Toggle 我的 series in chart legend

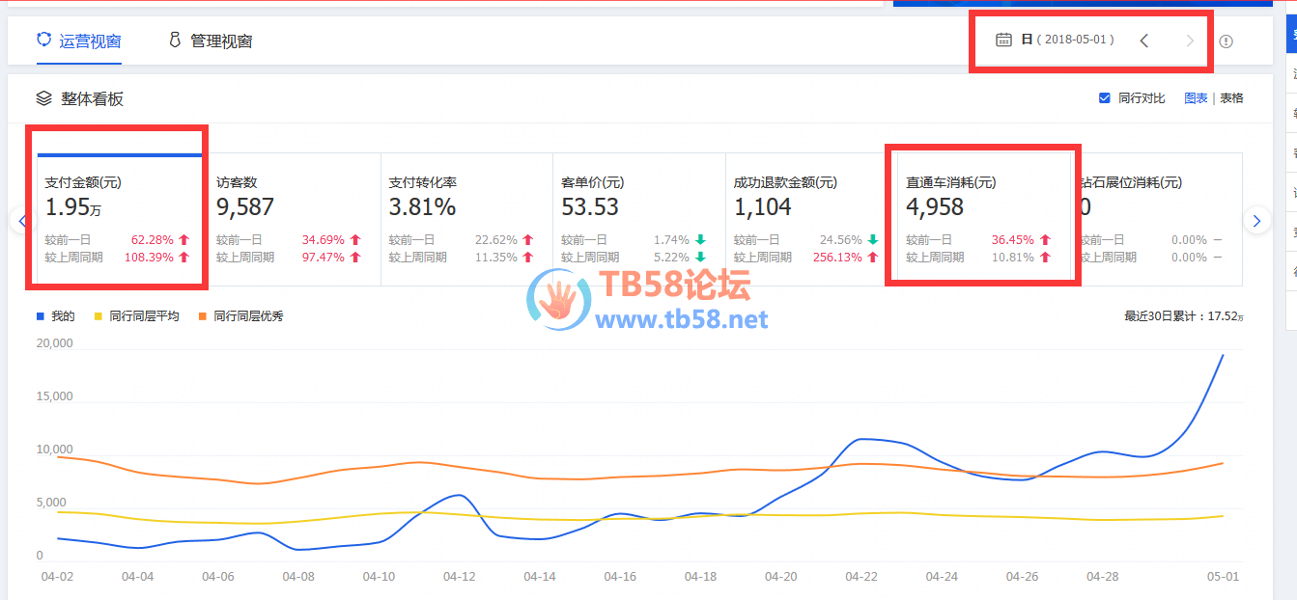coord(41,316)
